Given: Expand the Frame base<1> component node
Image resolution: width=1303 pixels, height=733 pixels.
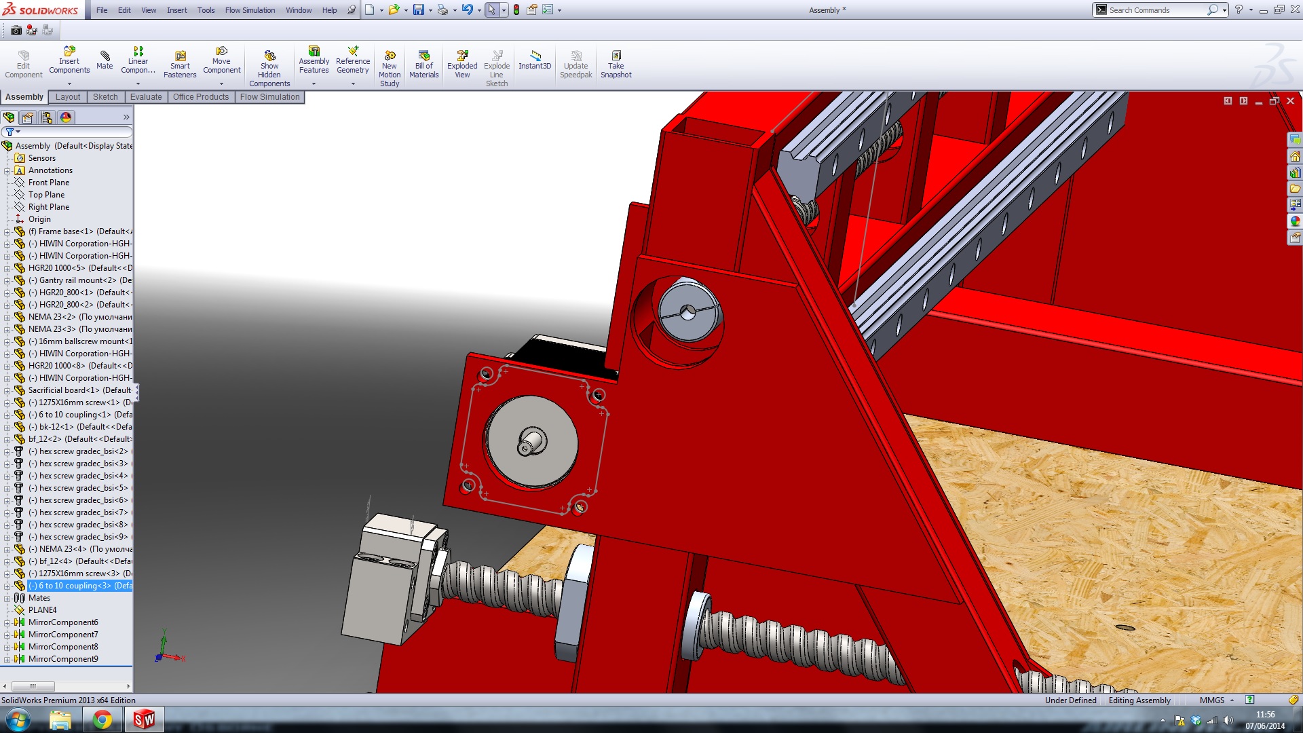Looking at the screenshot, I should click(7, 231).
